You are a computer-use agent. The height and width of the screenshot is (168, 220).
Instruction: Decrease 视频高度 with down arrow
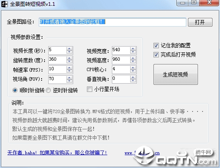coord(133,62)
